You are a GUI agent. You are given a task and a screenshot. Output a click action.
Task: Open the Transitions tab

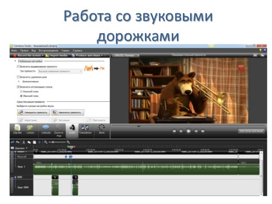(x=85, y=129)
